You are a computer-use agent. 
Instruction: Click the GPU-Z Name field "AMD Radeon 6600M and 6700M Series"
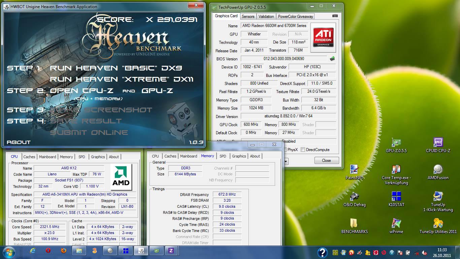pos(274,26)
